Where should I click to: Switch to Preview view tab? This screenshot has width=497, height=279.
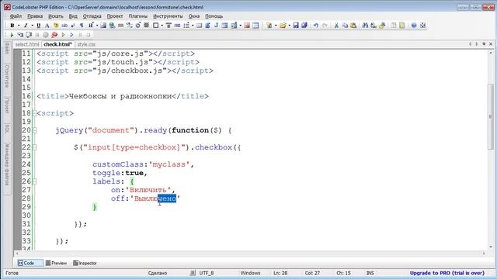pyautogui.click(x=56, y=263)
